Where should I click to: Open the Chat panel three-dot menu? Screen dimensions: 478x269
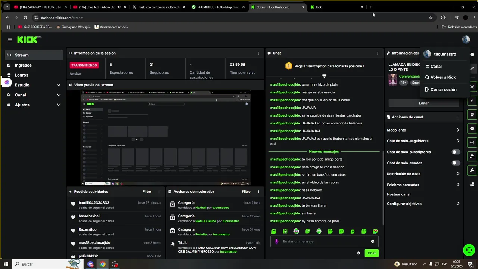coord(378,53)
